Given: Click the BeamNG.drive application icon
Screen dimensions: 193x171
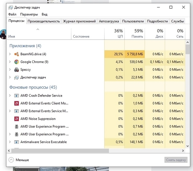Looking at the screenshot, I should point(17,54).
